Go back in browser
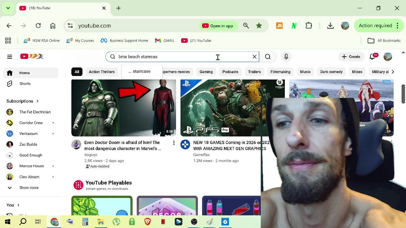This screenshot has height=228, width=406. point(9,26)
